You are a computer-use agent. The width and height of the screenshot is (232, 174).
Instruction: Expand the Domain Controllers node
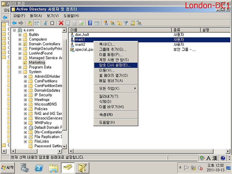click(x=20, y=44)
